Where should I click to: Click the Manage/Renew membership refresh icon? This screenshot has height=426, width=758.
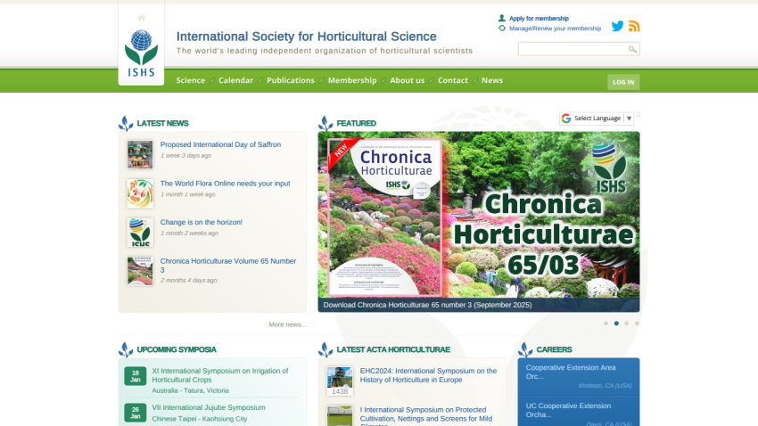click(x=502, y=29)
